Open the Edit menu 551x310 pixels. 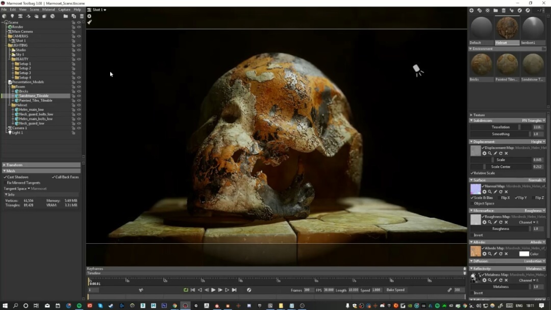coord(13,10)
